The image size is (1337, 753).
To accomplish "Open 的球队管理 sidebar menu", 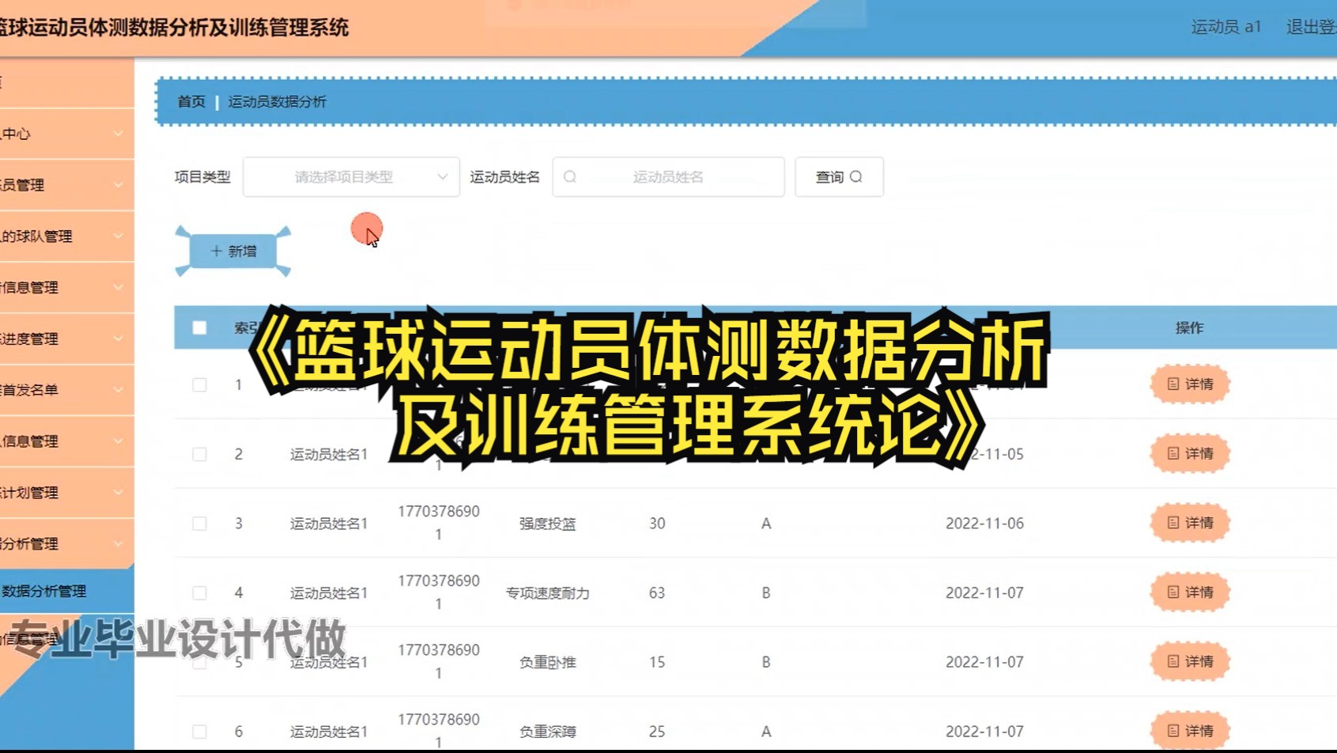I will (66, 236).
